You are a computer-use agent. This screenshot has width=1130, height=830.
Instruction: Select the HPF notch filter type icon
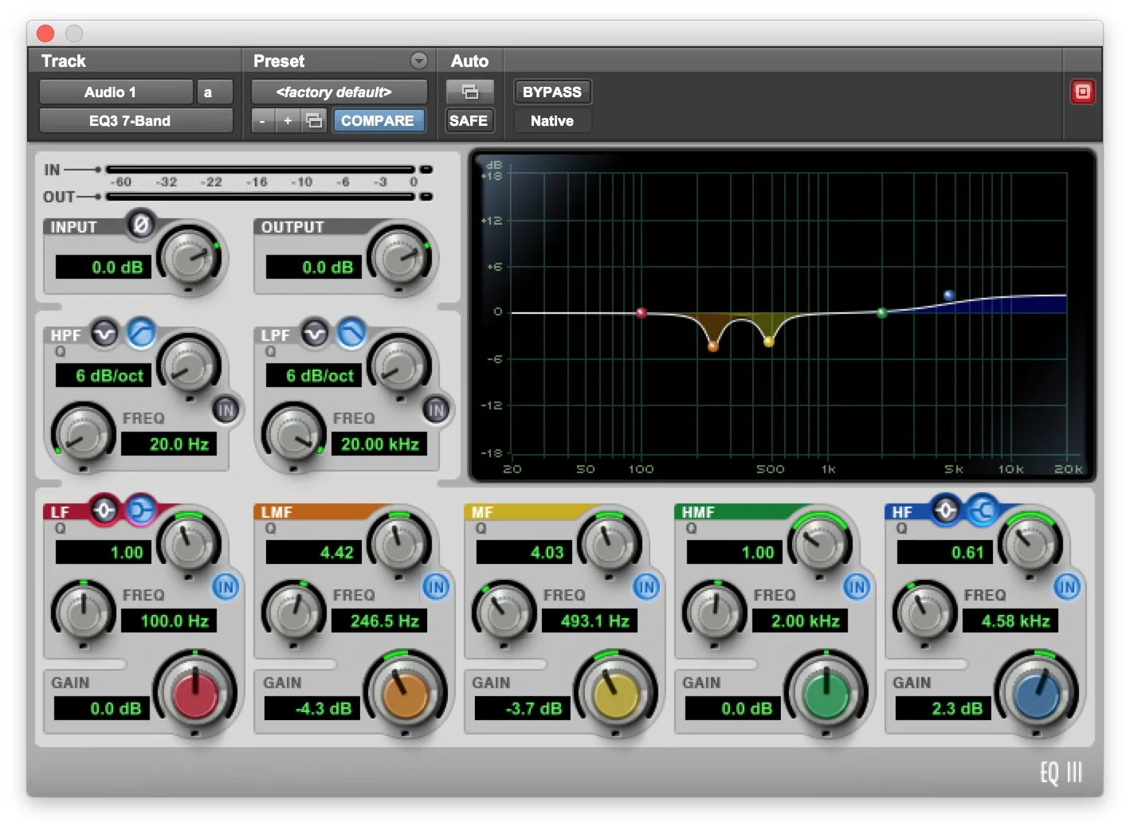[x=104, y=334]
